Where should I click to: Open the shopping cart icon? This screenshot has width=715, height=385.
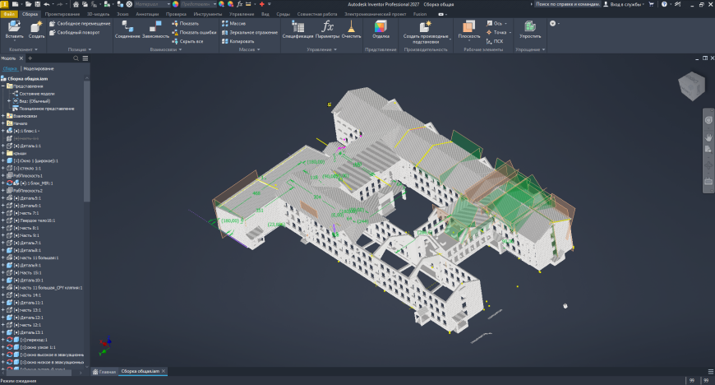(651, 4)
